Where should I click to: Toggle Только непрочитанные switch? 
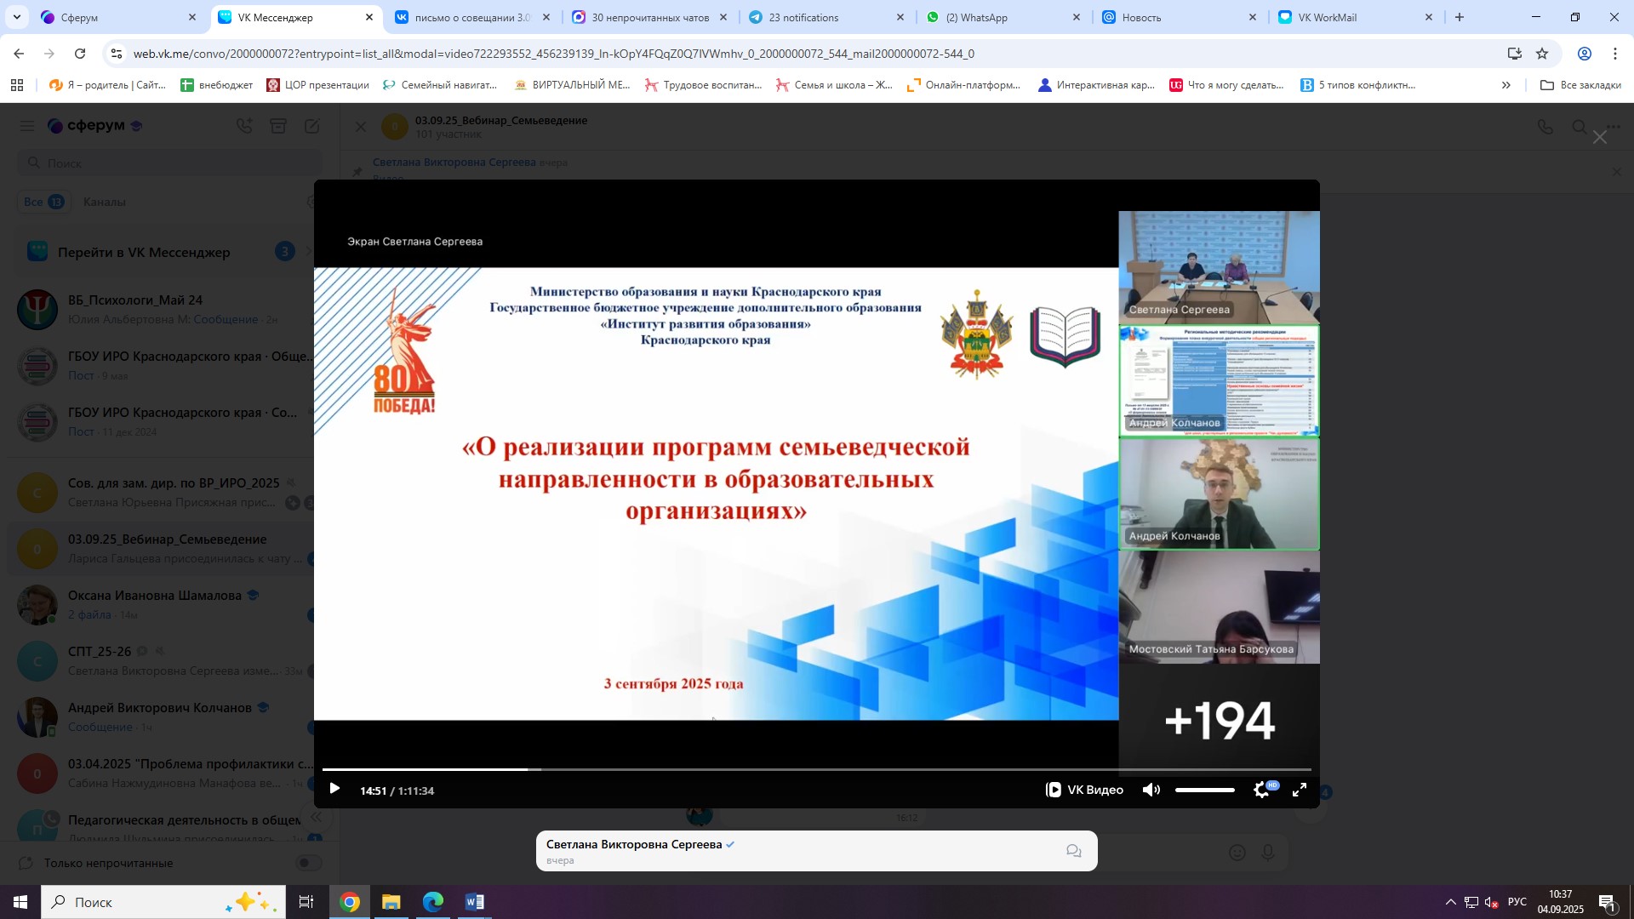(308, 863)
